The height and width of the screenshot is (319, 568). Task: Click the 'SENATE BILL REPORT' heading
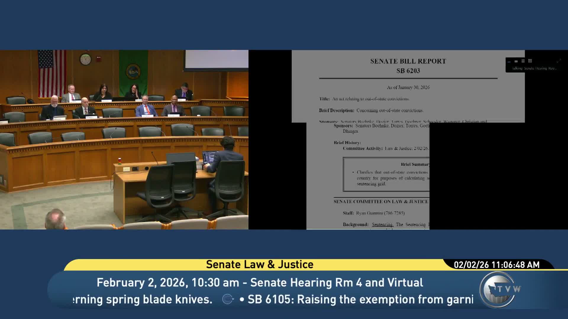point(408,61)
